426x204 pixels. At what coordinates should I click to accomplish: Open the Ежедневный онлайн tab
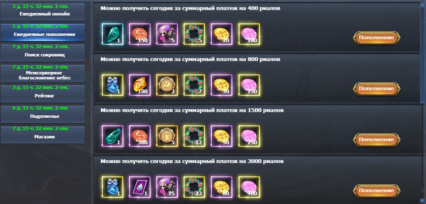[43, 12]
